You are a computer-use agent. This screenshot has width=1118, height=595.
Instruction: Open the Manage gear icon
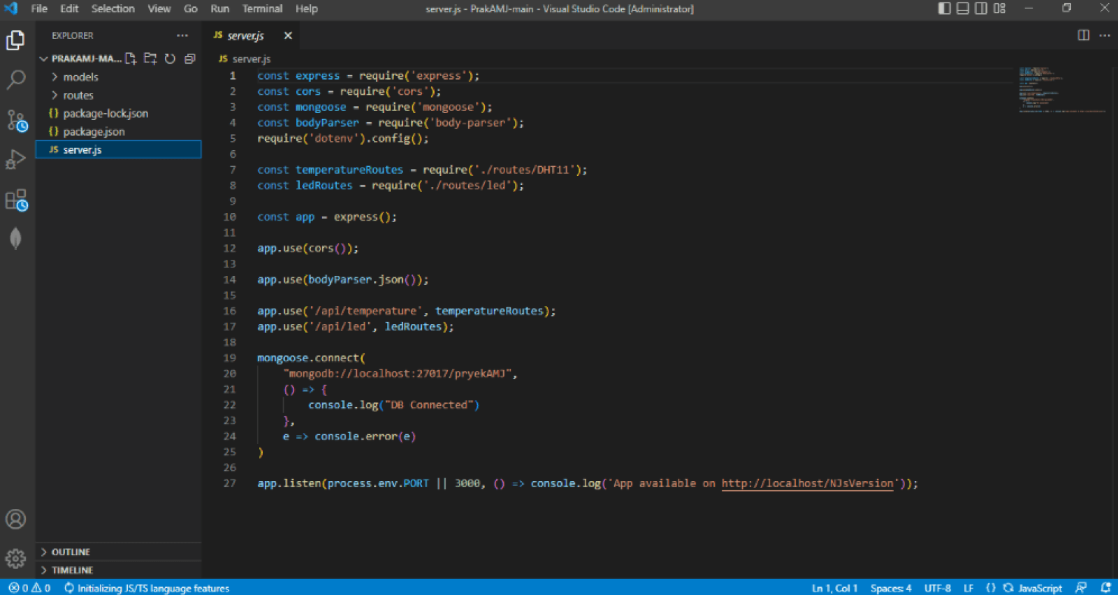pos(15,559)
